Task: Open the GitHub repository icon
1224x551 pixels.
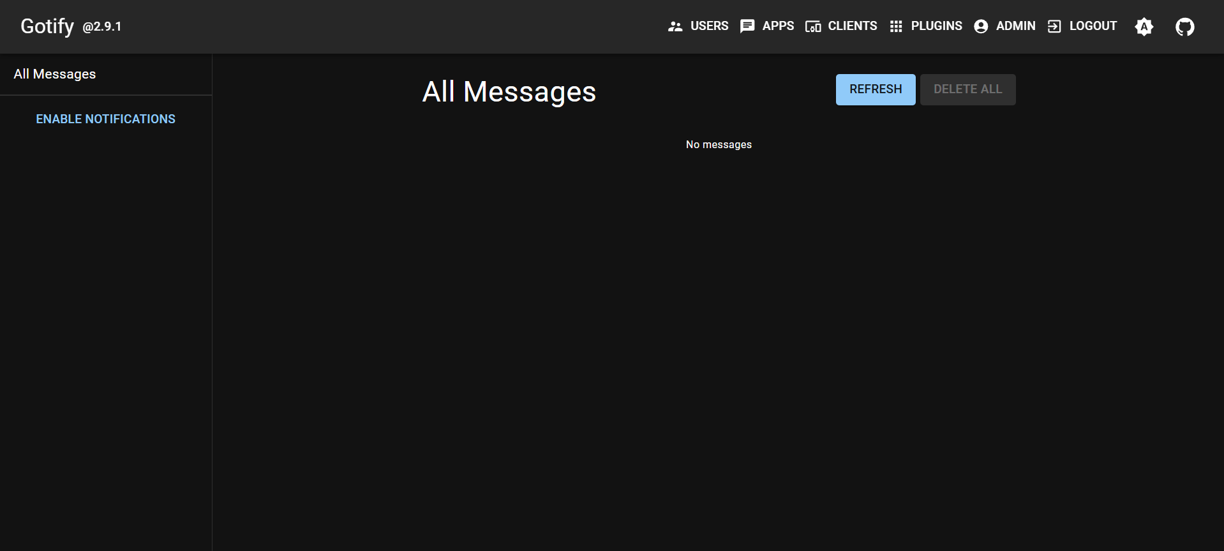Action: point(1185,27)
